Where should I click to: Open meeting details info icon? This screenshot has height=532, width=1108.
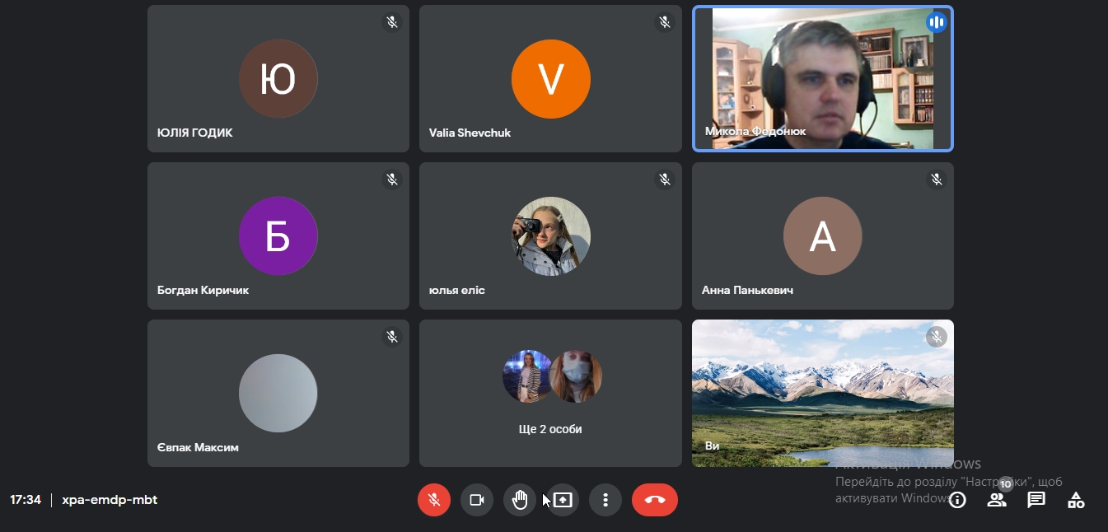pos(957,500)
